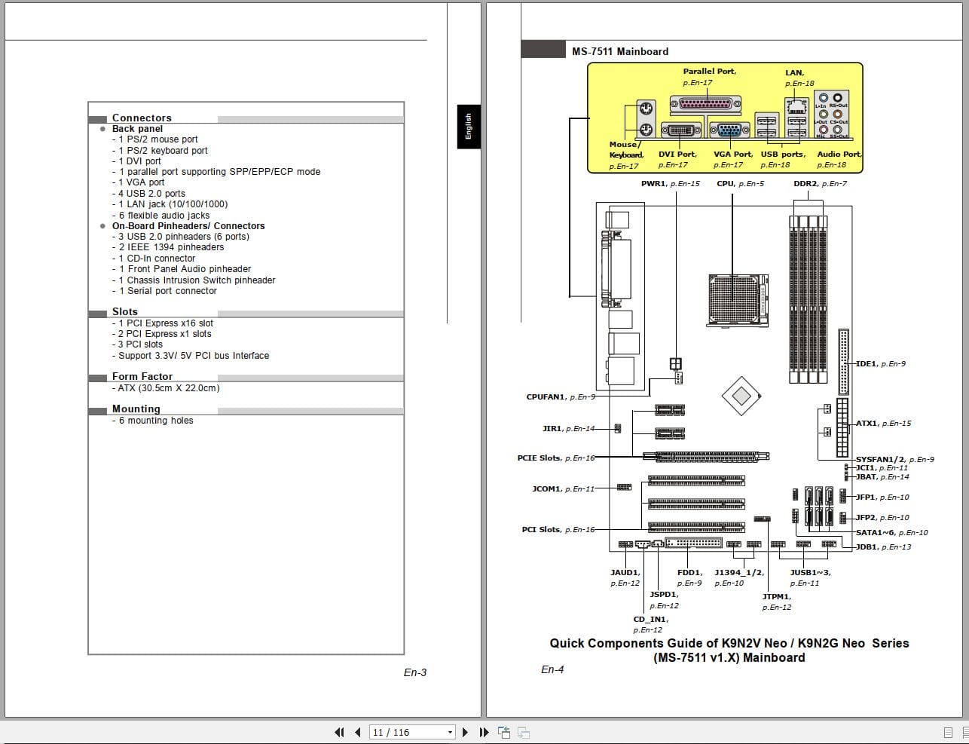Click the '3 PCI slots' line
Image resolution: width=969 pixels, height=744 pixels.
pyautogui.click(x=137, y=344)
